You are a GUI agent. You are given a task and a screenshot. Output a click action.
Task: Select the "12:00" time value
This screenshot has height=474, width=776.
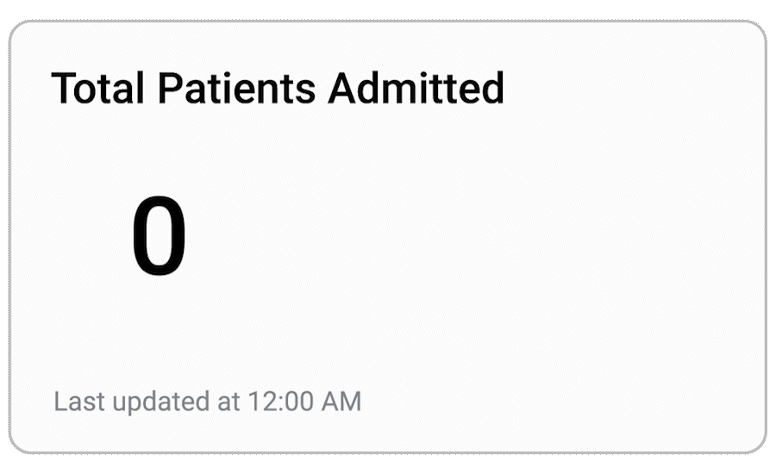(x=280, y=402)
